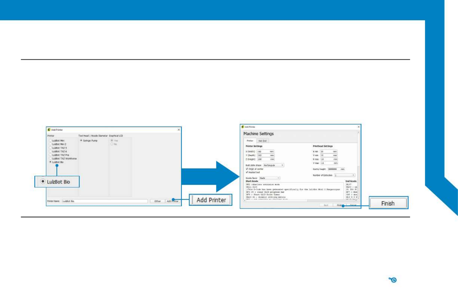Choose Yes under Graphical LCD

click(112, 141)
